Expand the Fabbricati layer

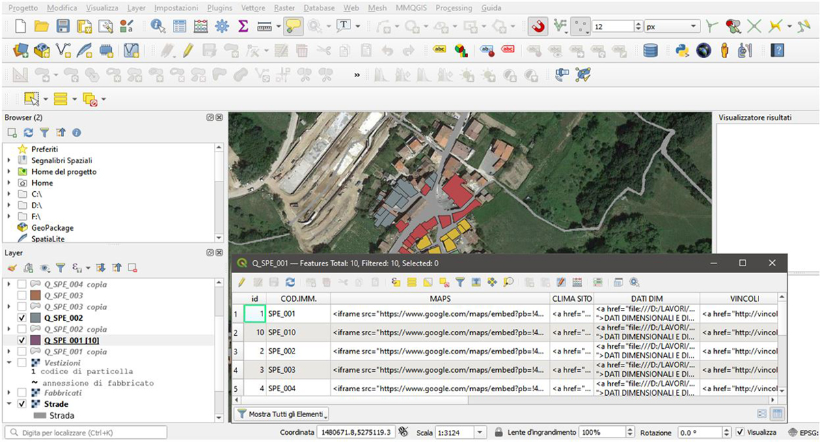point(9,393)
